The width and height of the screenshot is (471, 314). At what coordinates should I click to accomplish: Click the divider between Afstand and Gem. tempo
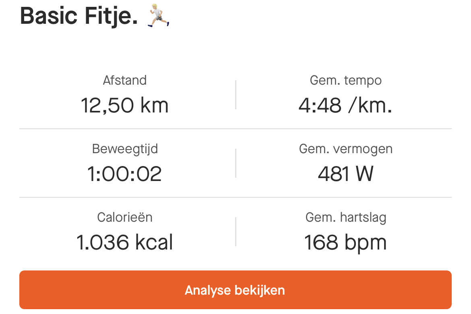(235, 95)
